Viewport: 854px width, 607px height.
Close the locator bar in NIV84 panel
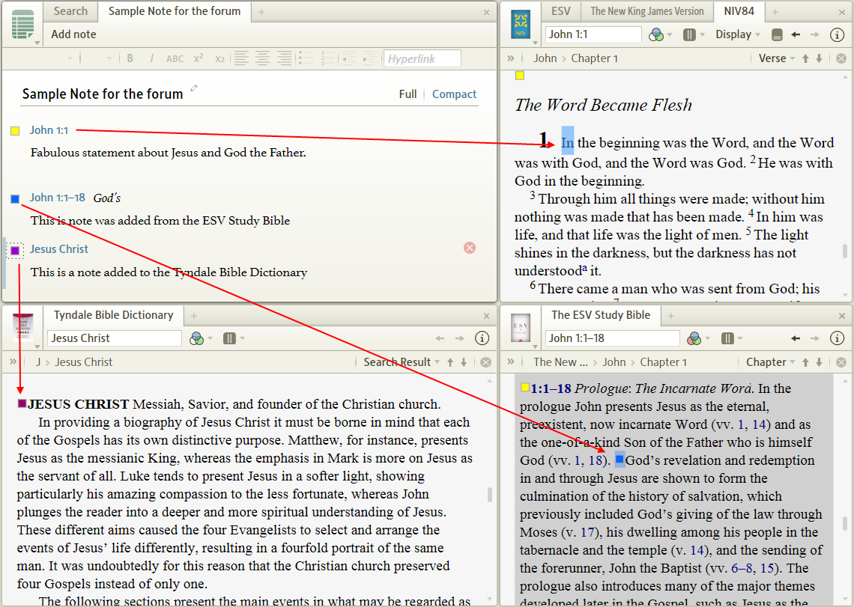(841, 58)
